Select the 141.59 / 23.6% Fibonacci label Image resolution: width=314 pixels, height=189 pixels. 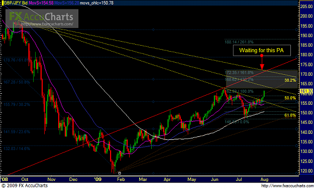point(17,132)
